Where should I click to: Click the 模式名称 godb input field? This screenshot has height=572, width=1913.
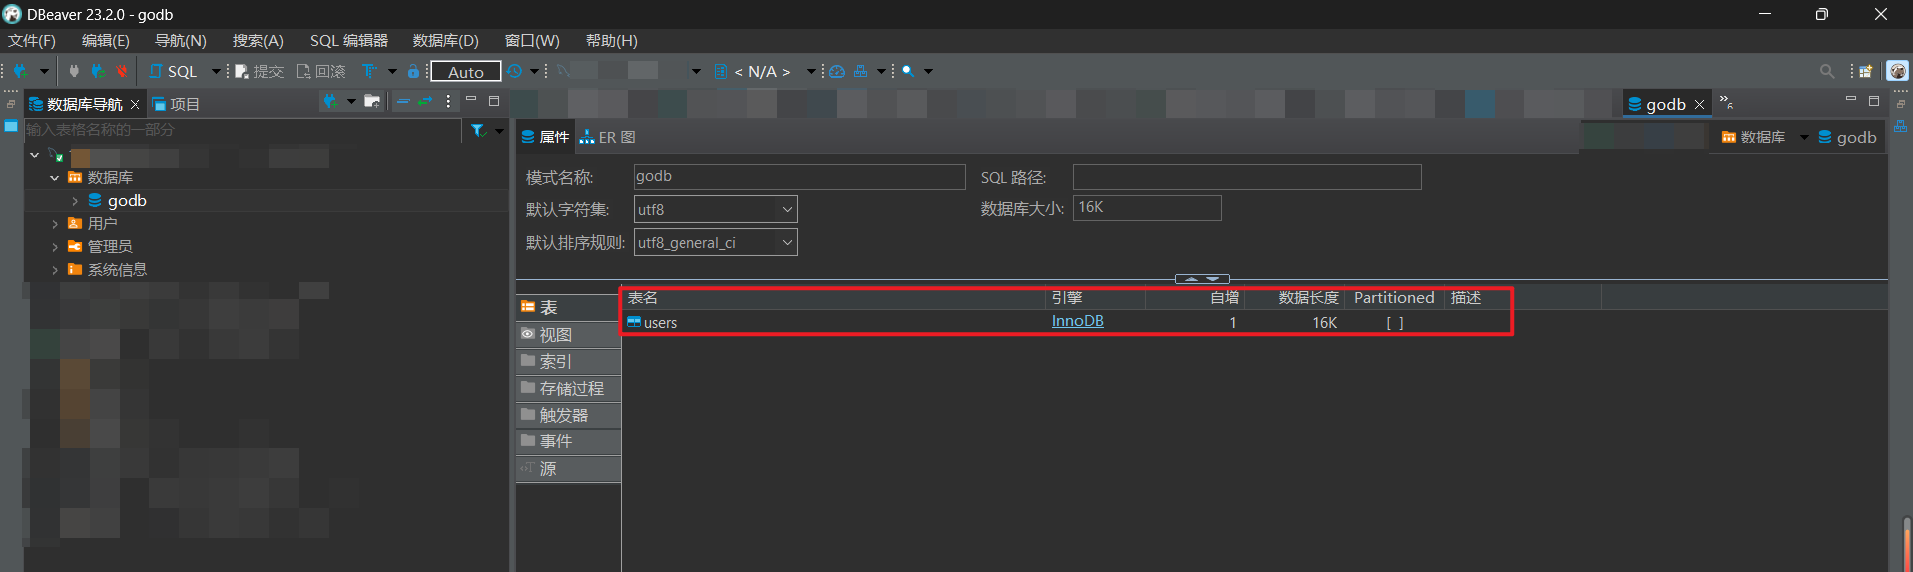click(799, 176)
